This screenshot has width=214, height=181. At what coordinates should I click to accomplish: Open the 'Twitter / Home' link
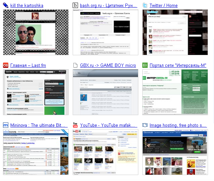tap(164, 5)
